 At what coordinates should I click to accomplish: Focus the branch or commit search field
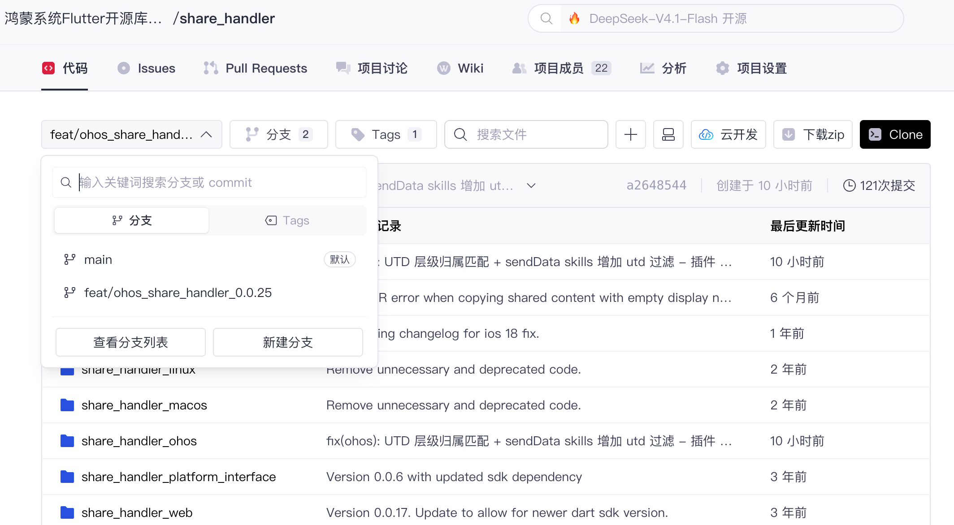coord(209,182)
